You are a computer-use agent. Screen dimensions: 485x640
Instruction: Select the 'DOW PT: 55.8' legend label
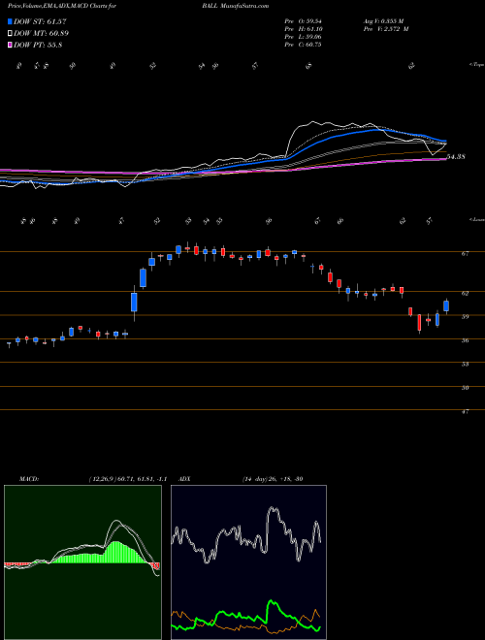point(38,45)
